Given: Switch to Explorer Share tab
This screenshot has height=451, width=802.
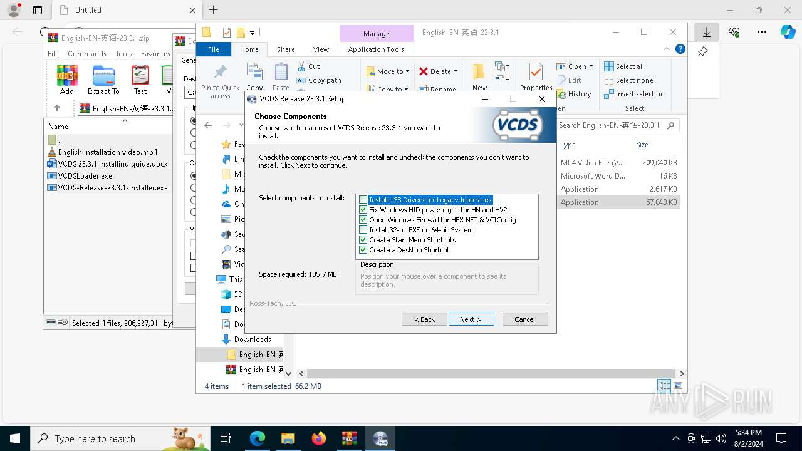Looking at the screenshot, I should (x=286, y=49).
